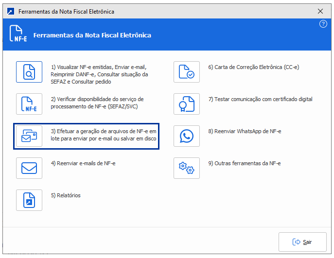This screenshot has height=258, width=334.
Task: Click the WhatsApp resend icon
Action: point(187,136)
